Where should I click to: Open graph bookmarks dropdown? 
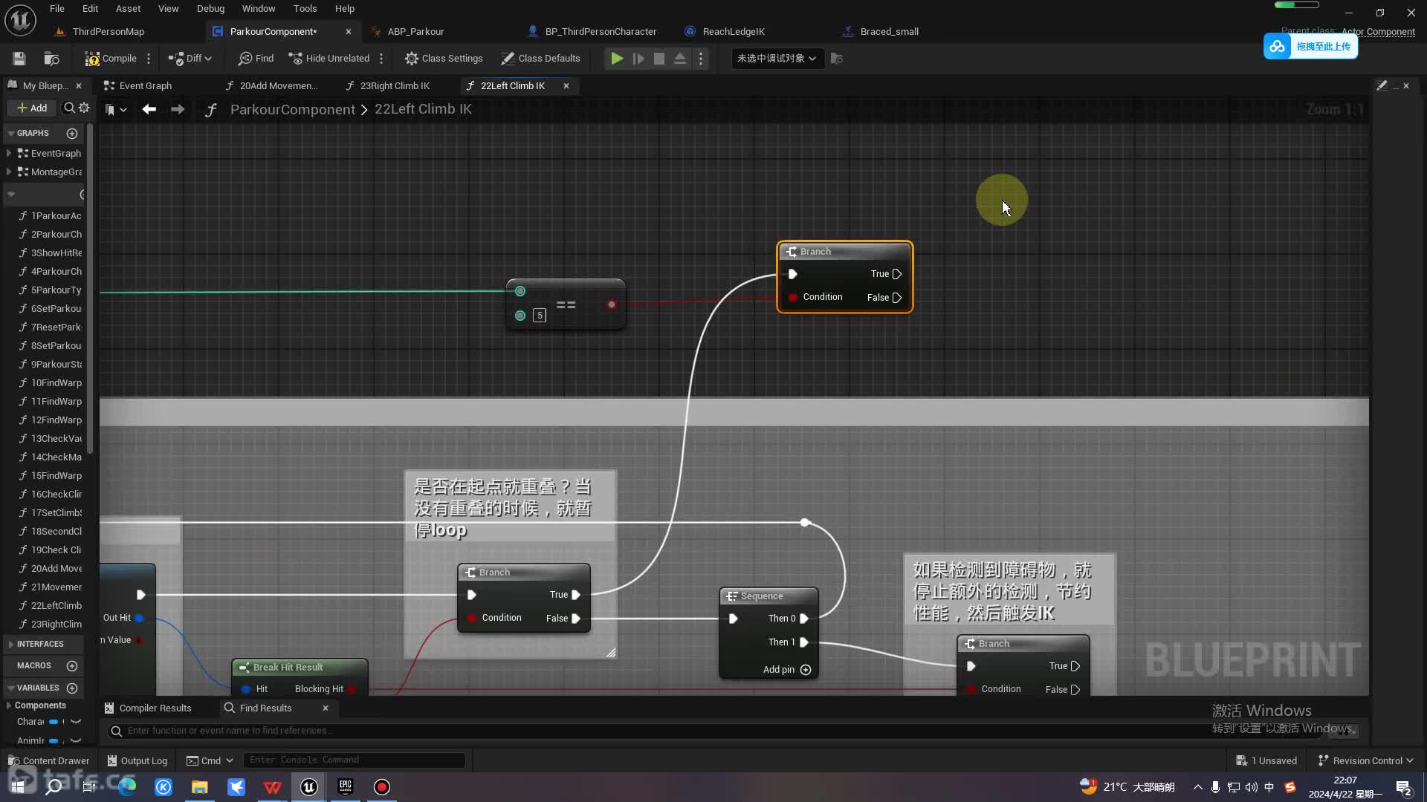coord(115,110)
